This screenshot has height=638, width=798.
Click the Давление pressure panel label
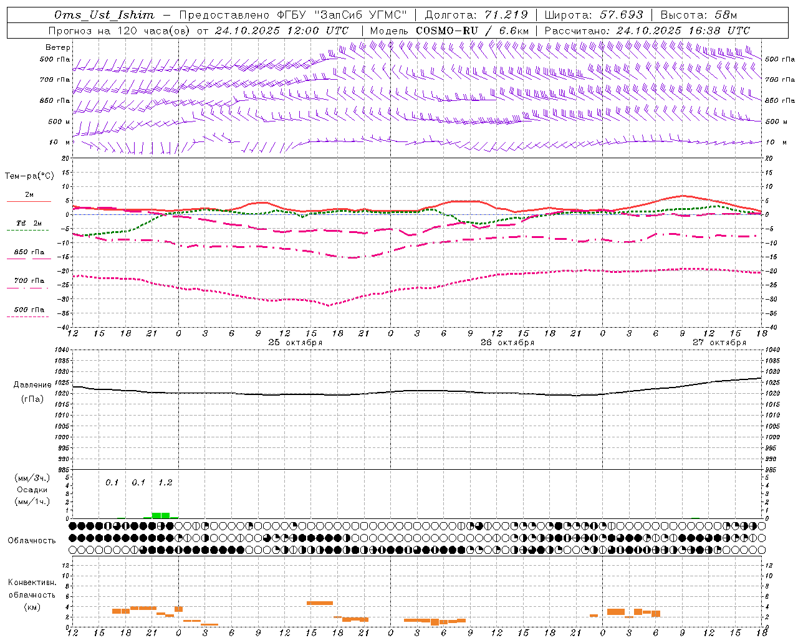pyautogui.click(x=32, y=384)
